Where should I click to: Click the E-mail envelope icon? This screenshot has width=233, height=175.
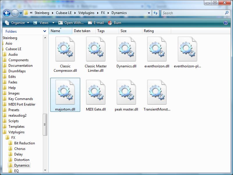[90, 23]
